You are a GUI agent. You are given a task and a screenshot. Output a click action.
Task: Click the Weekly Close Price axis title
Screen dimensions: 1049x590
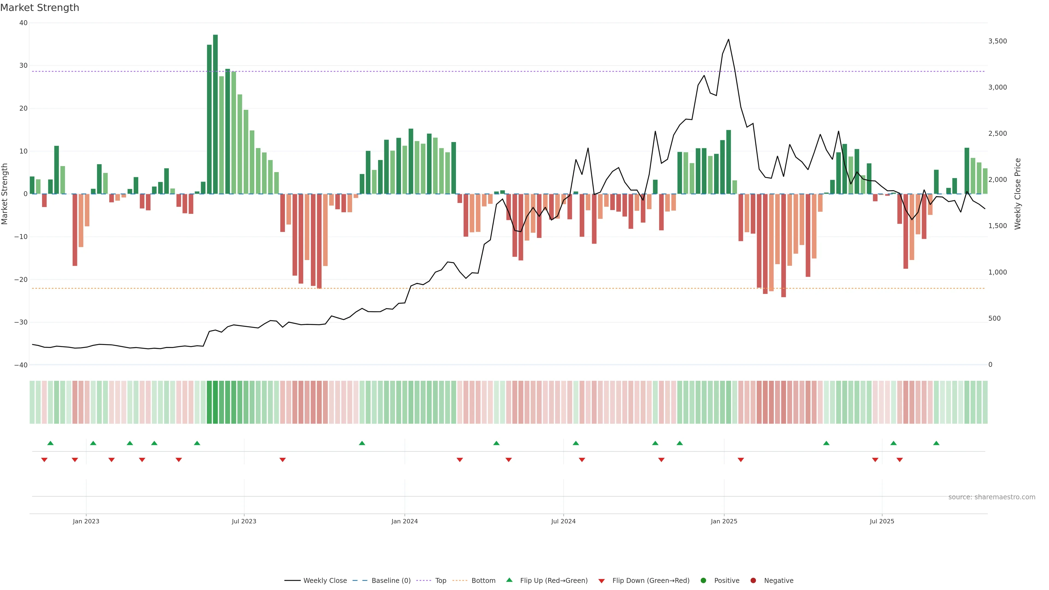pyautogui.click(x=1018, y=194)
